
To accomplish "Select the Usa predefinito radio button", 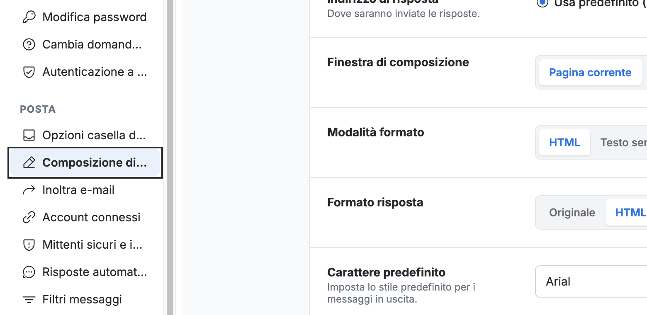I will (542, 3).
